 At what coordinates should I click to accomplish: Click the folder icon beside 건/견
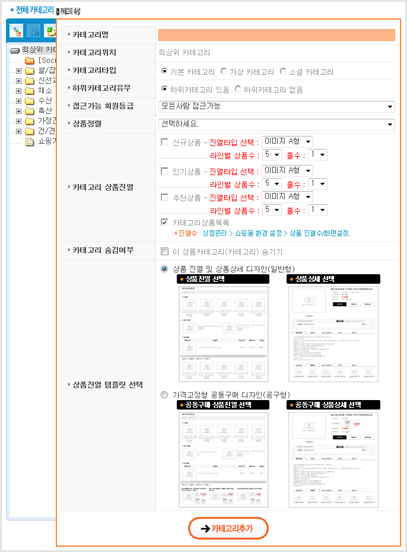(x=30, y=131)
